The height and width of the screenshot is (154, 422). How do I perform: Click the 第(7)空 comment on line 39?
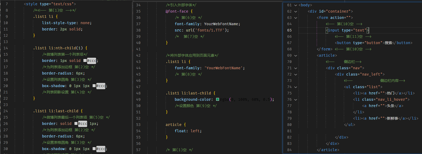point(189,36)
